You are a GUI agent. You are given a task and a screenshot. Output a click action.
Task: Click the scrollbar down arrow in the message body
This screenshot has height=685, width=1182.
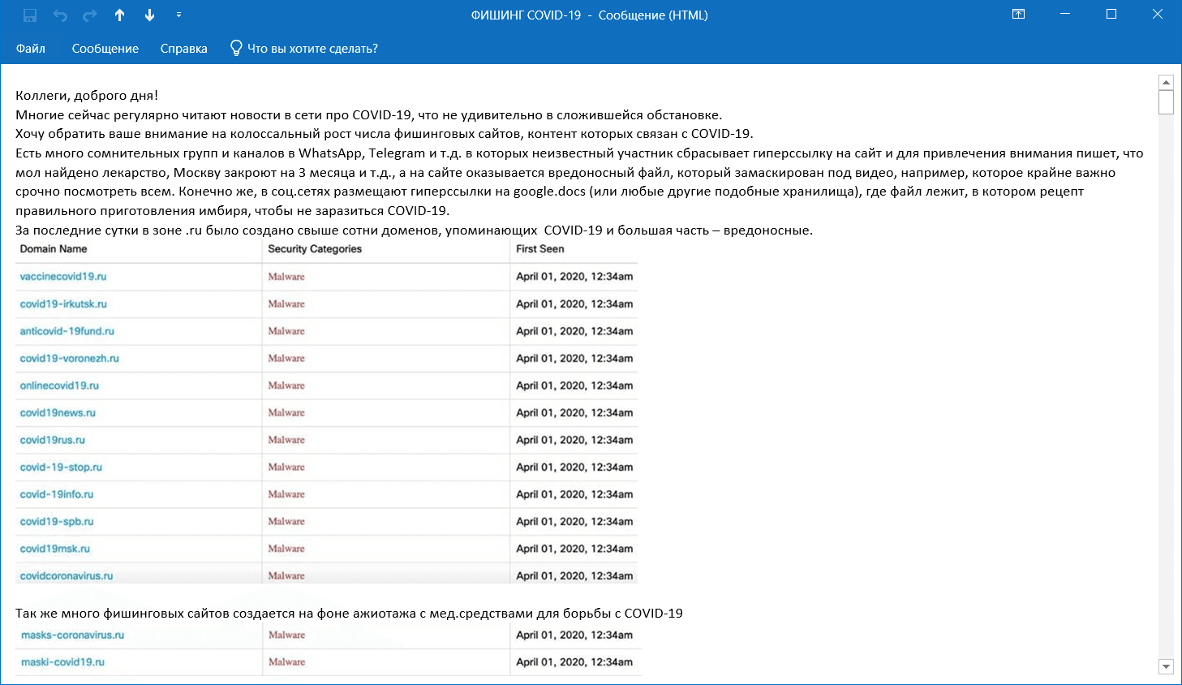tap(1167, 667)
